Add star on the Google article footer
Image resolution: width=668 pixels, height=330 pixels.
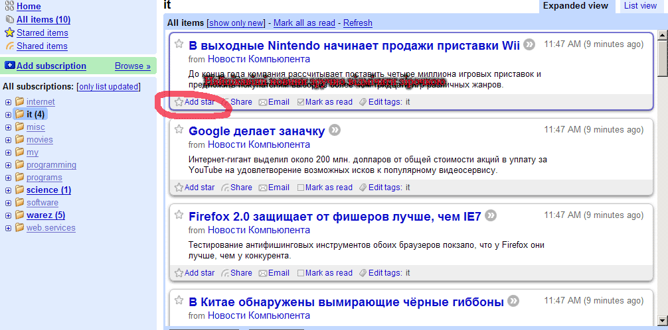pos(195,187)
